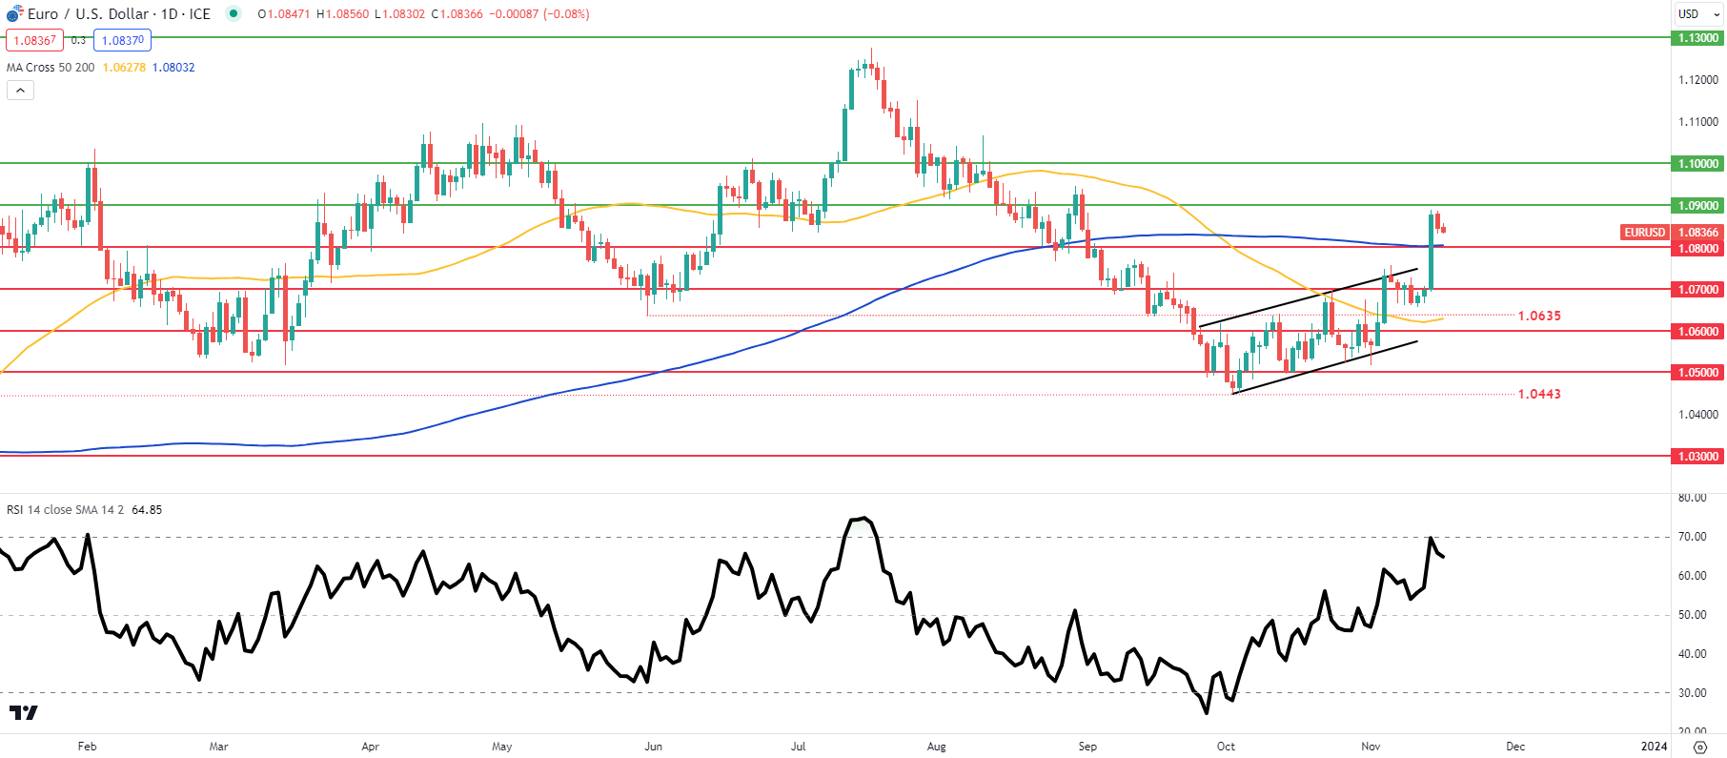1727x758 pixels.
Task: Click the 1.11000 price scale tick
Action: [1698, 122]
